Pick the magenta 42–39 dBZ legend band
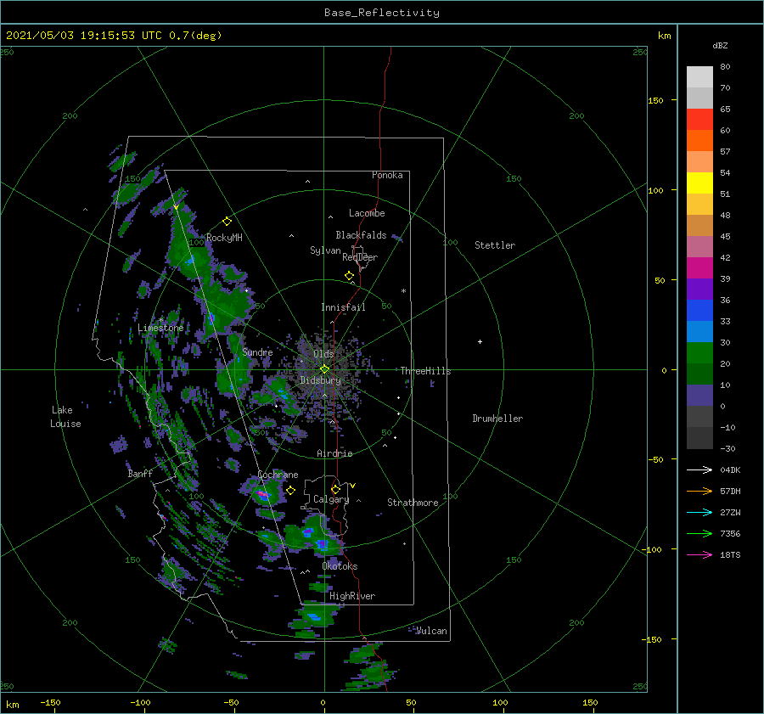 (x=699, y=268)
